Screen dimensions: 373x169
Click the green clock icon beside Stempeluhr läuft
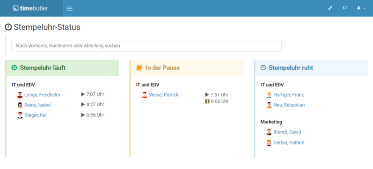[14, 68]
